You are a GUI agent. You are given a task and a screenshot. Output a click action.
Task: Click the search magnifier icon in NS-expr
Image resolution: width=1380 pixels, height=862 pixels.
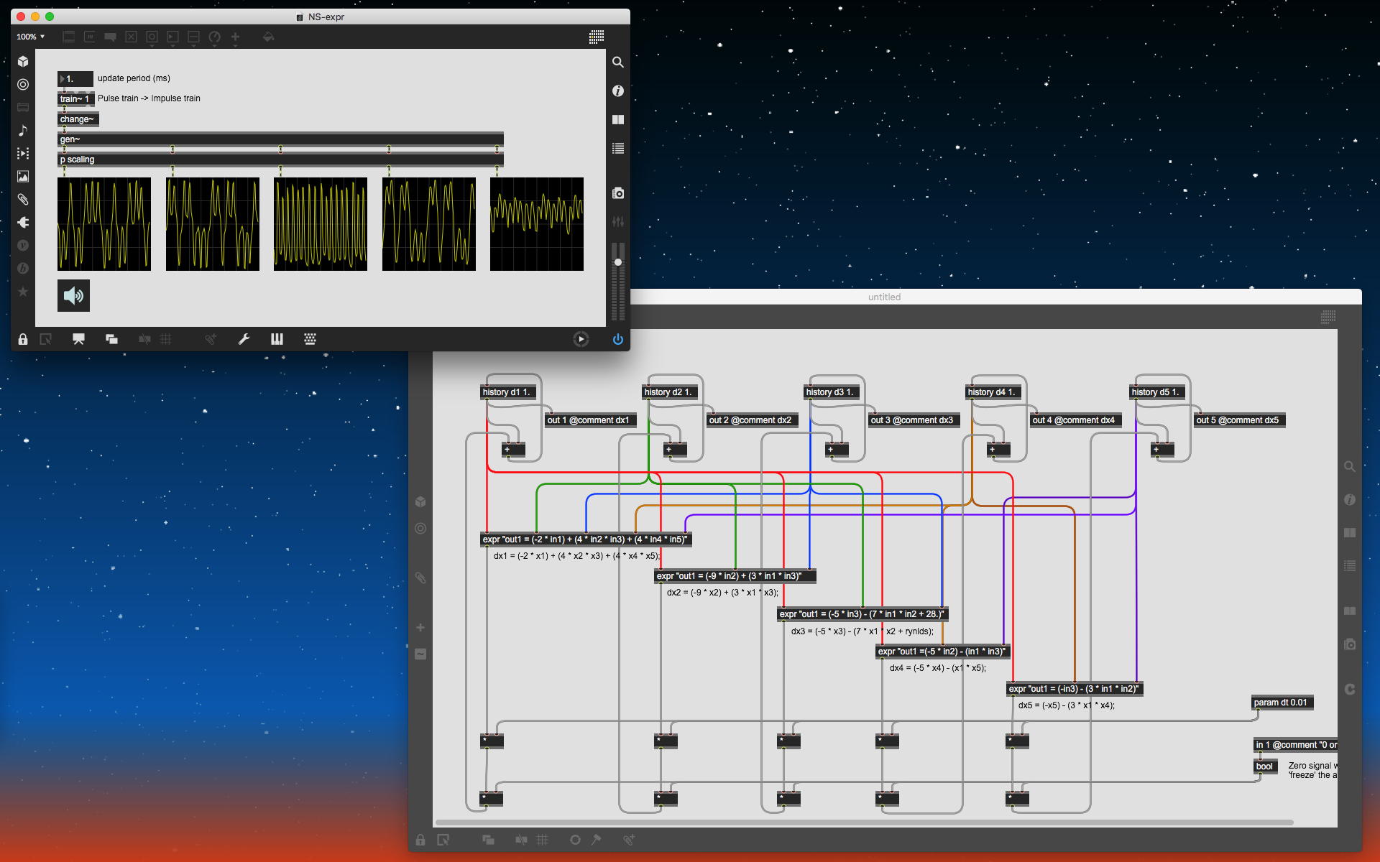[x=617, y=62]
